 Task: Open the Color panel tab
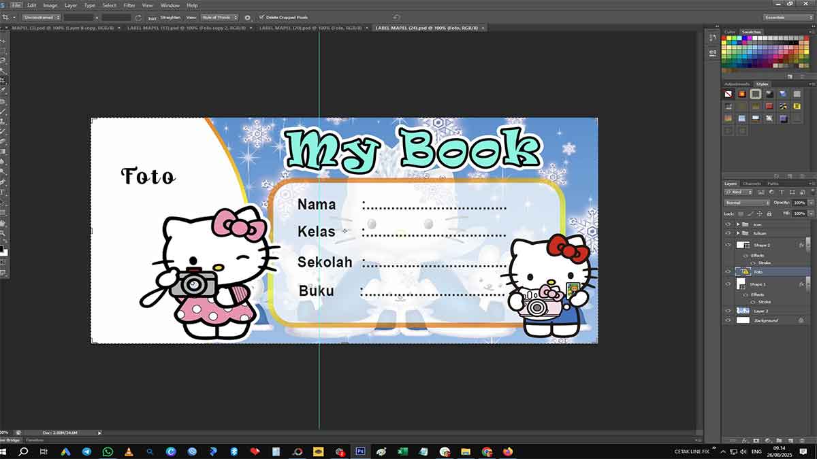coord(730,32)
